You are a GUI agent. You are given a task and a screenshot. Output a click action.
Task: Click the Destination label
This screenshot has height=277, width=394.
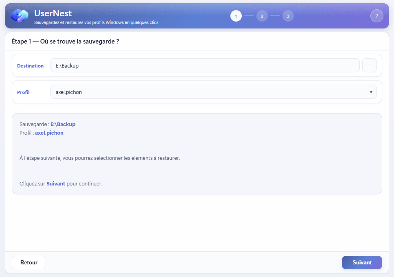[30, 65]
